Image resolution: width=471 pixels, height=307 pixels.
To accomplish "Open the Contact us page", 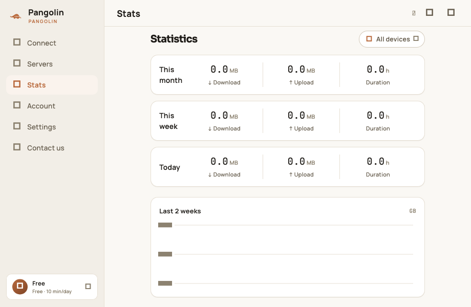I will coord(52,148).
